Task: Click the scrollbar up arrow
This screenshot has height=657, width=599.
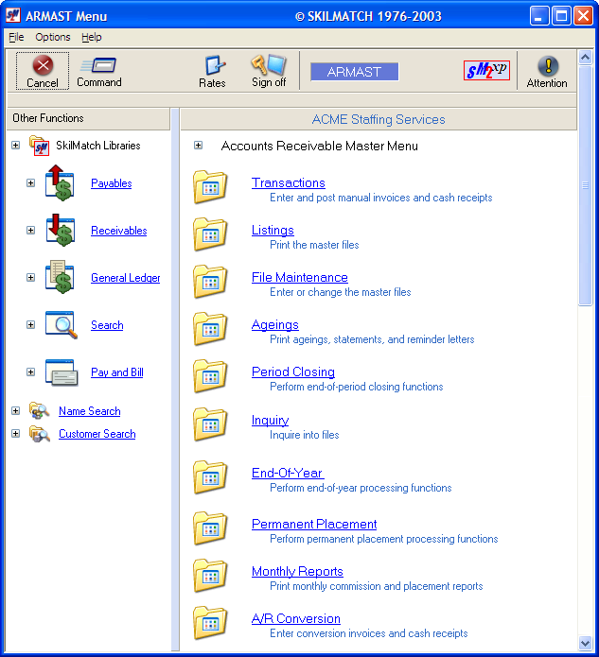Action: (585, 57)
